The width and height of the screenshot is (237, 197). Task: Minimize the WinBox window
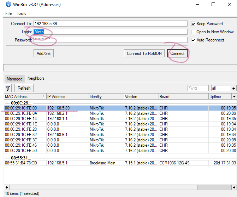point(197,4)
